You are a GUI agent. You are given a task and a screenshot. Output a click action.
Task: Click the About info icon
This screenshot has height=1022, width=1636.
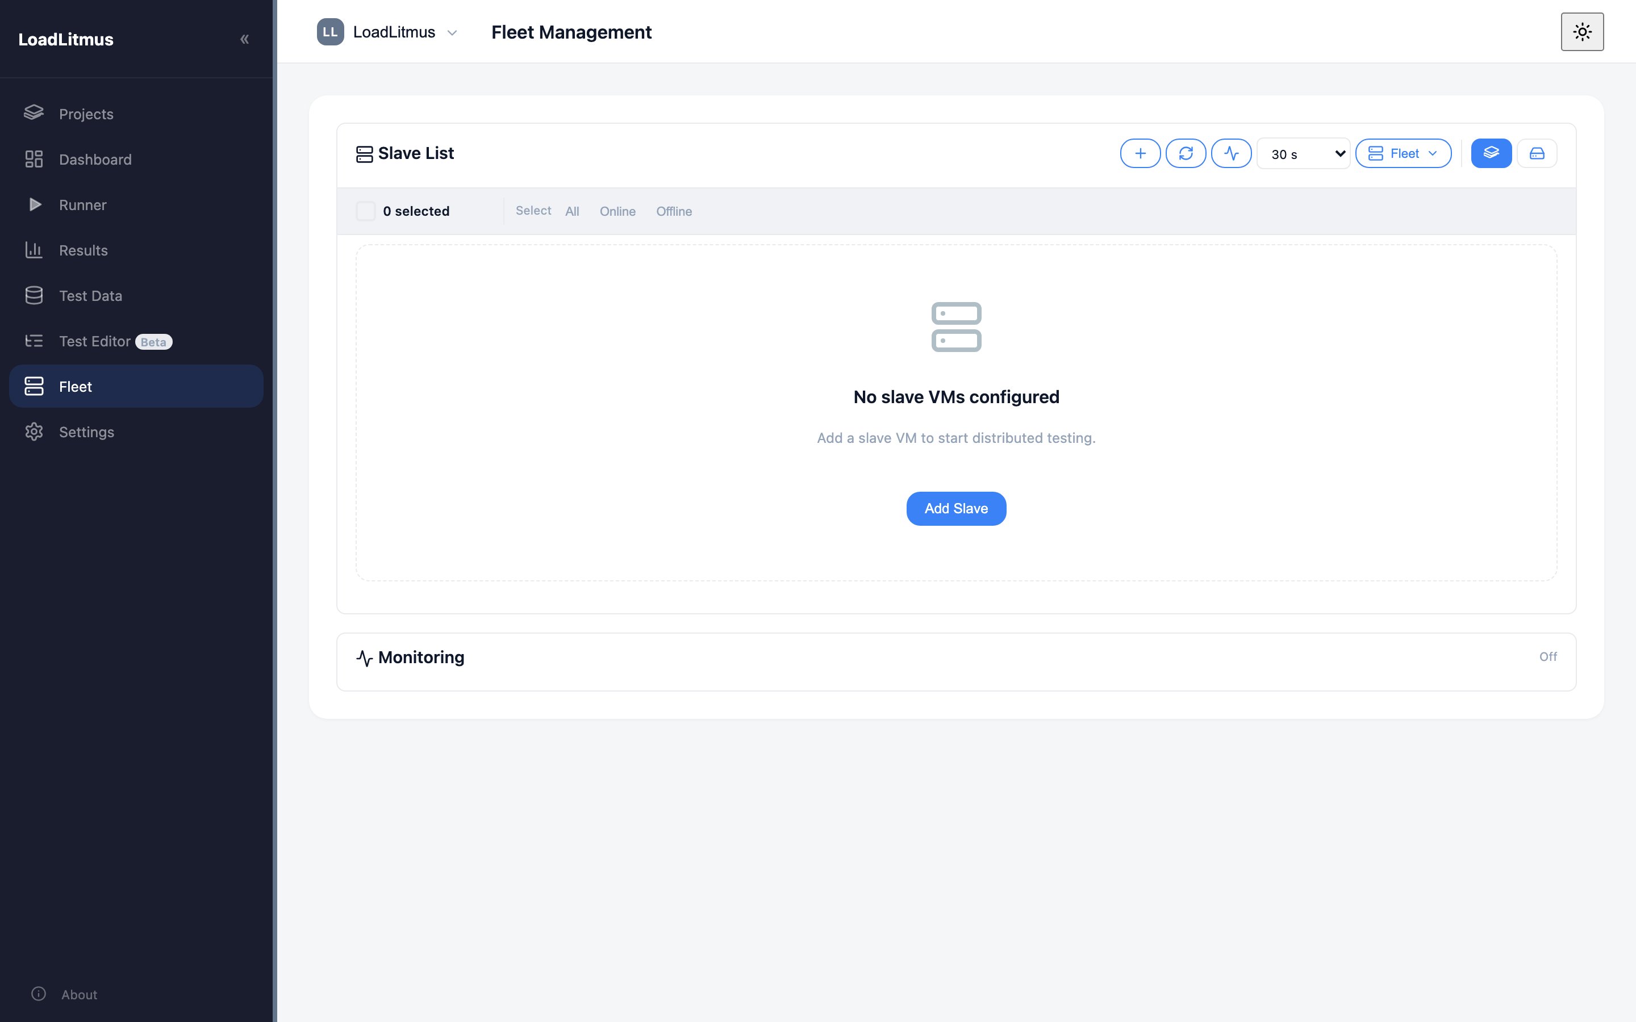tap(39, 994)
